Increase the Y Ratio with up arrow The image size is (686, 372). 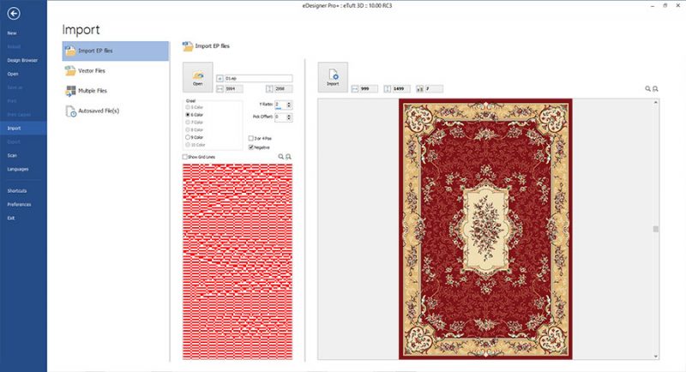pyautogui.click(x=289, y=103)
